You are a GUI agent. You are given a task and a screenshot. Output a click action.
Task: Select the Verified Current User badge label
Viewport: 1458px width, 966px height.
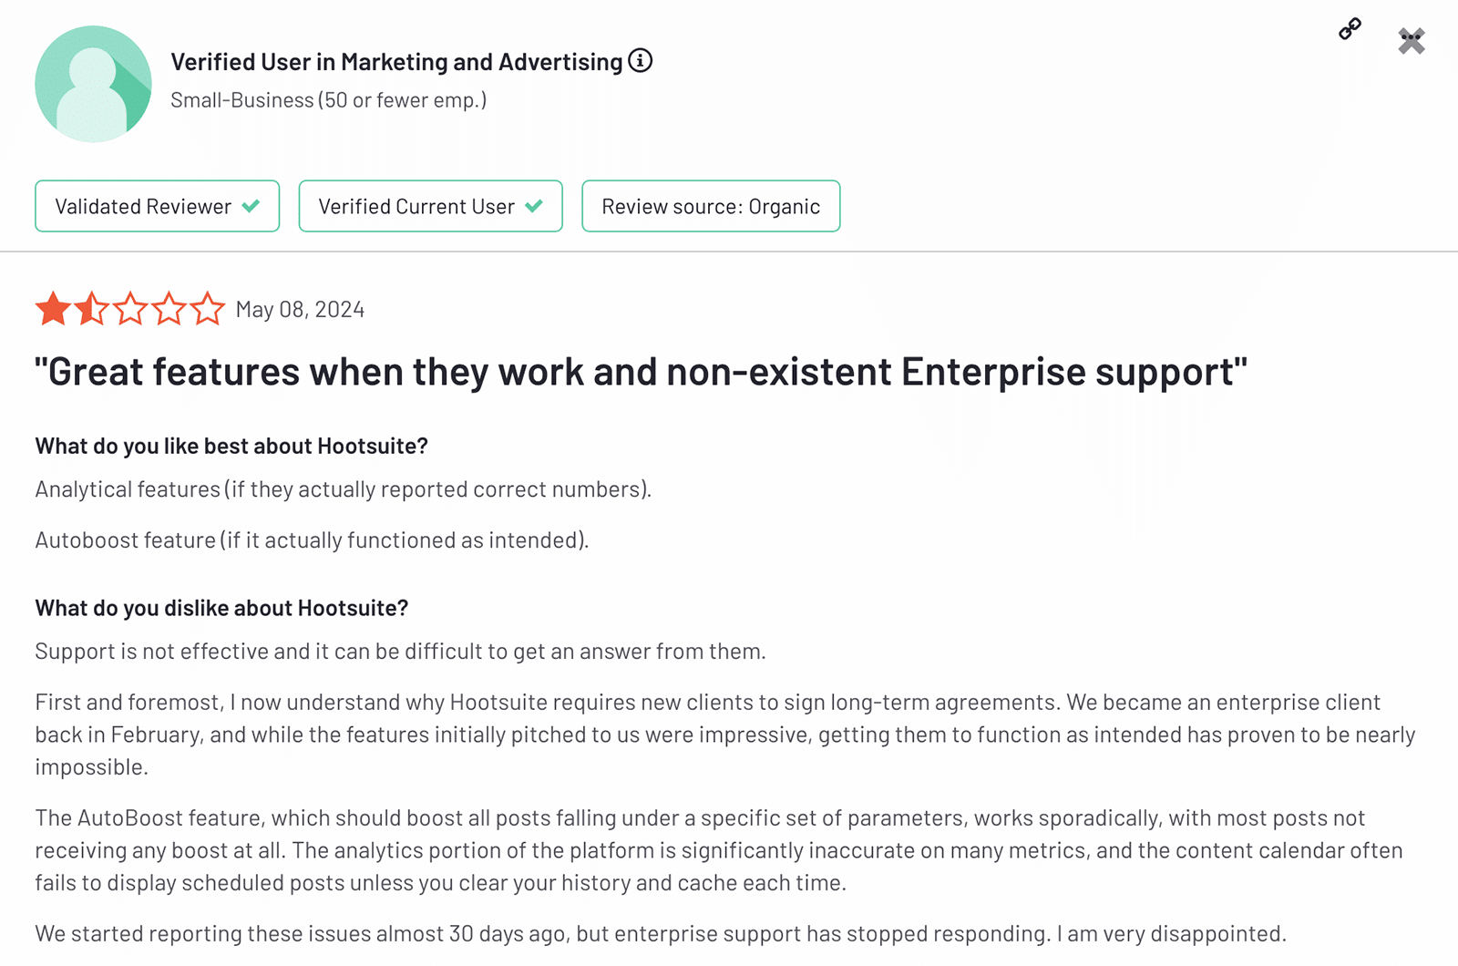[416, 207]
